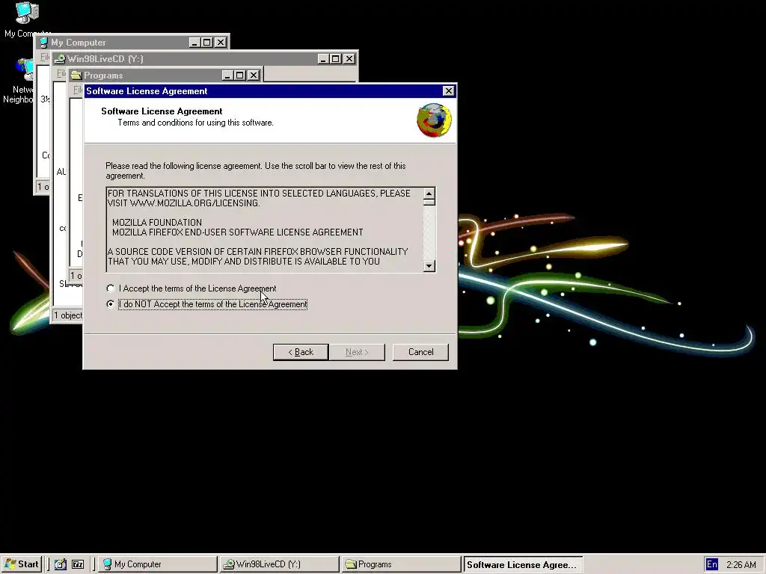Click the Programs folder taskbar icon
Viewport: 766px width, 574px height.
point(351,564)
